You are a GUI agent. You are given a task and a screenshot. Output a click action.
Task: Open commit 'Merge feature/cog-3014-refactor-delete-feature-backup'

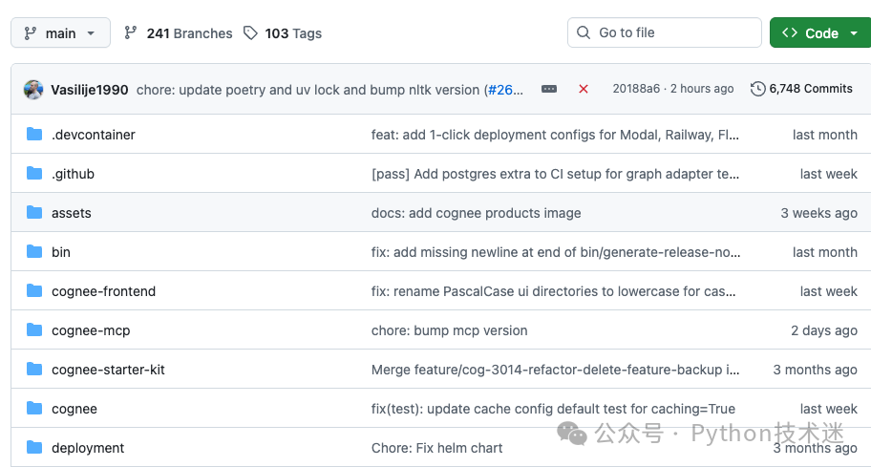(x=555, y=370)
